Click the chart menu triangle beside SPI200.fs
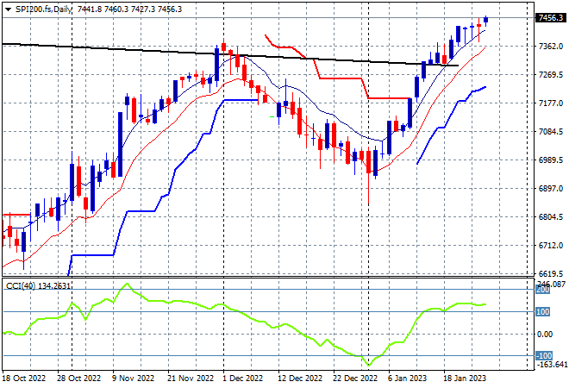Screen dimensions: 569x388 (x=8, y=9)
